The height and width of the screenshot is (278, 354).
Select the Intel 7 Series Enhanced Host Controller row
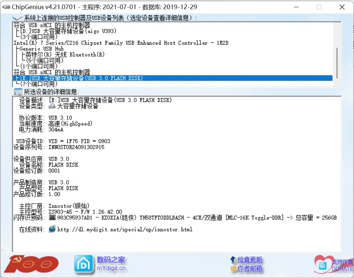[121, 43]
